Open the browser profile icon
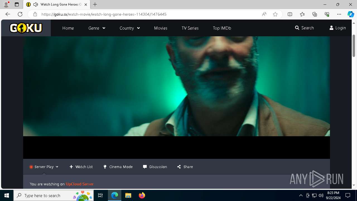Image resolution: width=357 pixels, height=201 pixels. (6, 4)
